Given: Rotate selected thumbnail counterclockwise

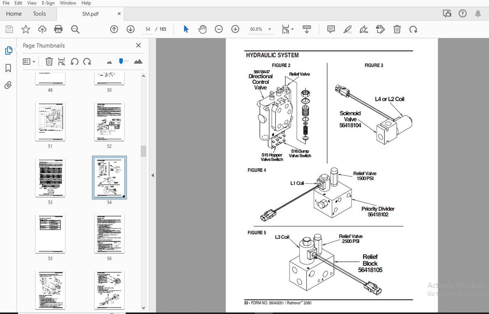Looking at the screenshot, I should click(x=75, y=62).
